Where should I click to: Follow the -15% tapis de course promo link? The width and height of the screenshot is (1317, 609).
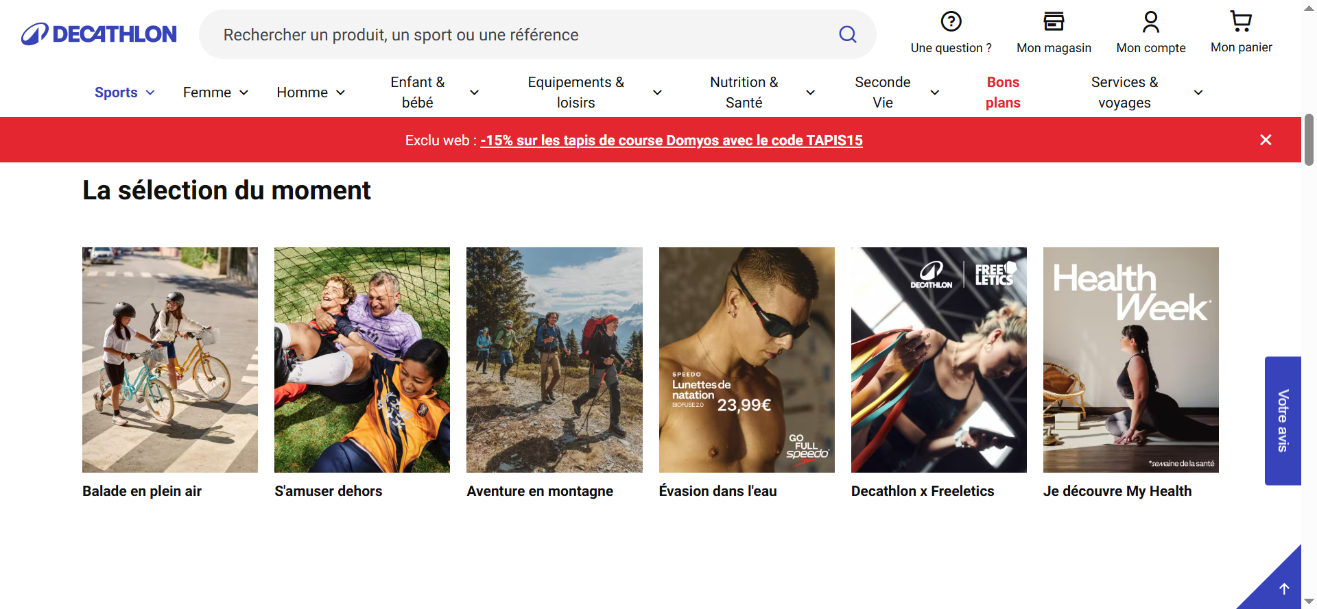coord(672,140)
